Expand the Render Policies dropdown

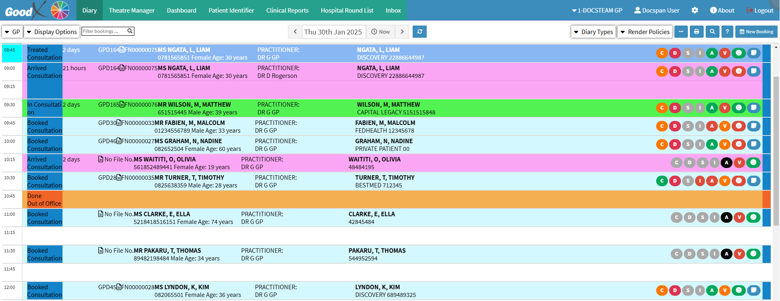tap(645, 32)
